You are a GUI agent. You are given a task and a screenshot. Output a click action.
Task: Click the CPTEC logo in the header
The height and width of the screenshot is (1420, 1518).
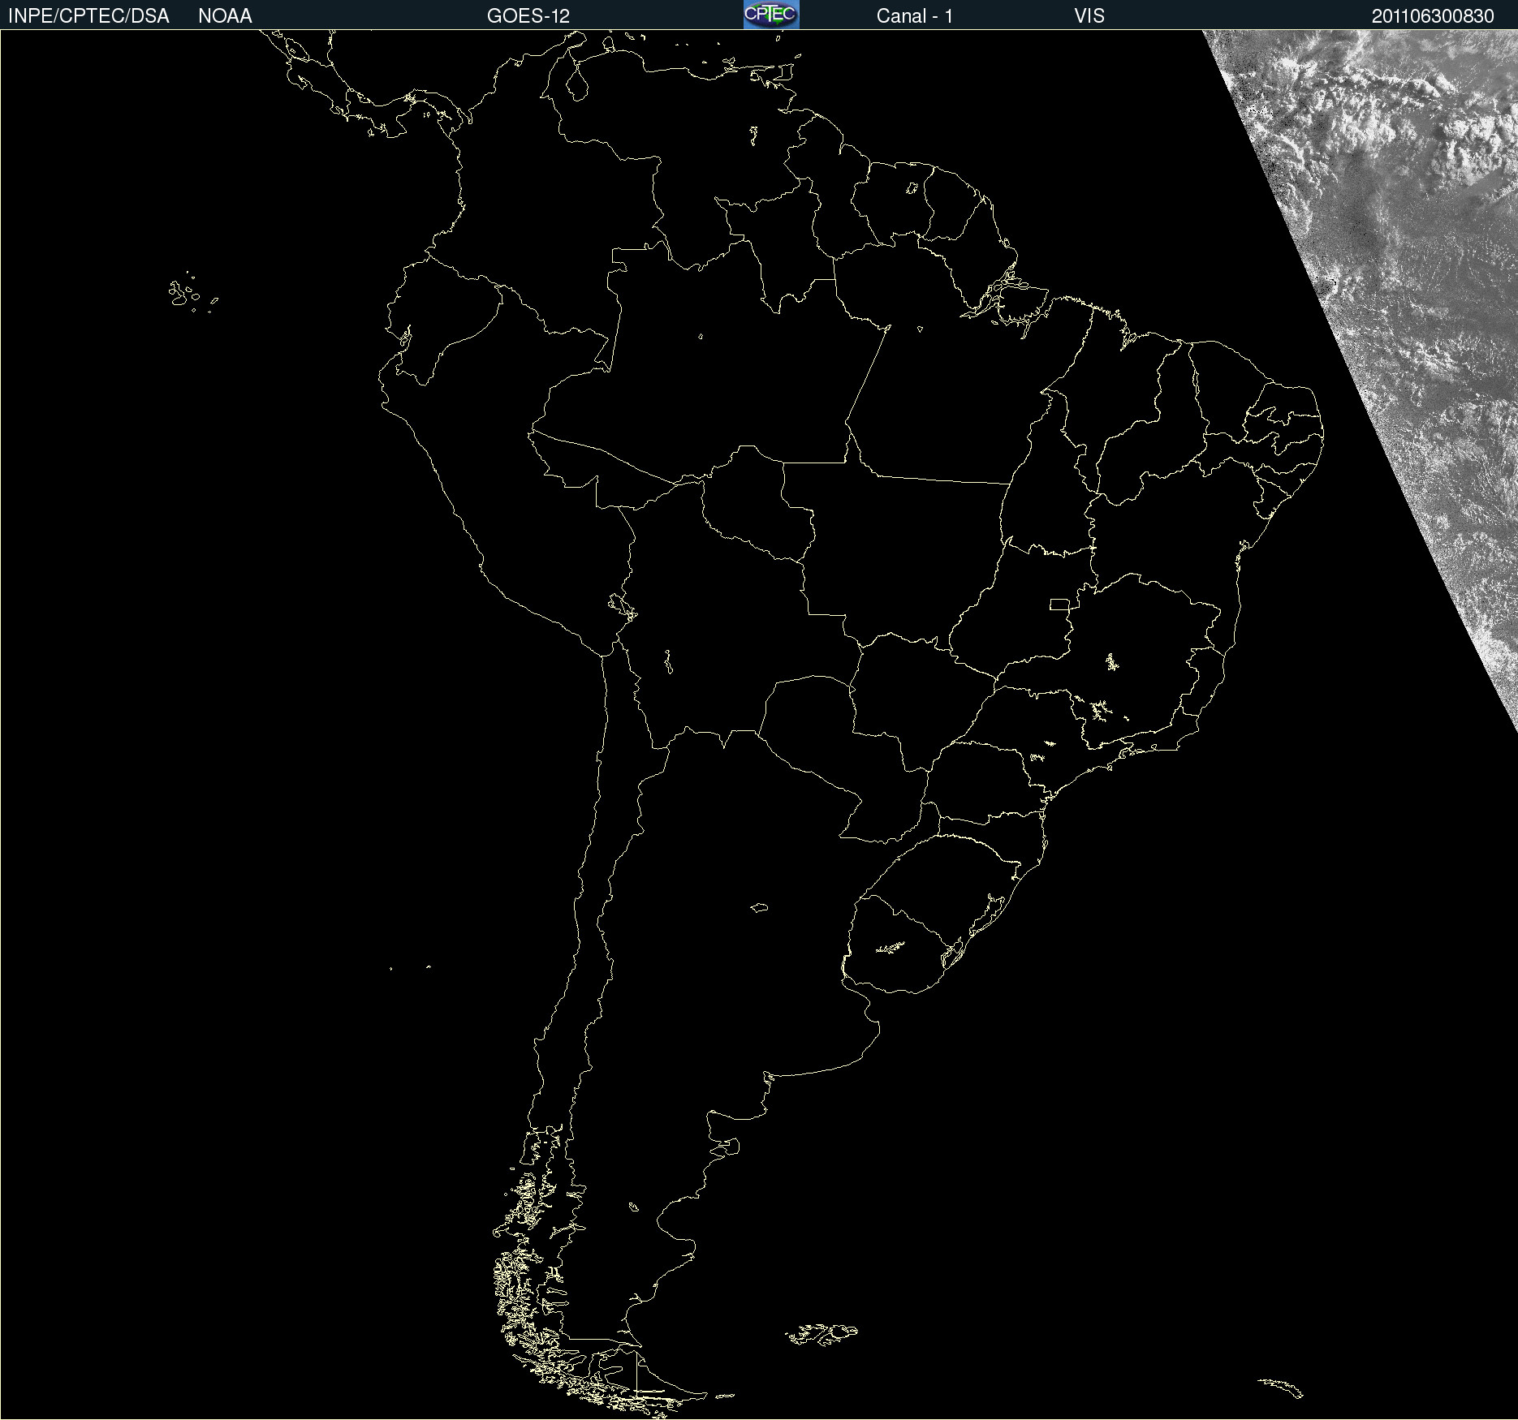[771, 15]
